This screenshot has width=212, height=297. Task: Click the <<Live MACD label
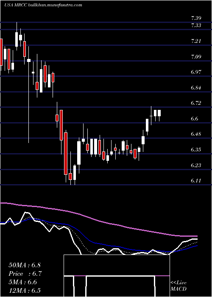tap(179, 286)
